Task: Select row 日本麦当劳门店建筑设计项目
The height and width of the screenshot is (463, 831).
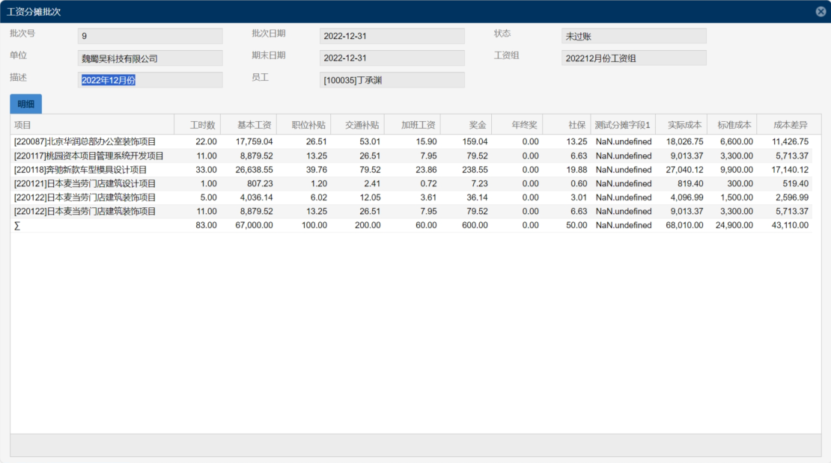Action: coord(85,184)
